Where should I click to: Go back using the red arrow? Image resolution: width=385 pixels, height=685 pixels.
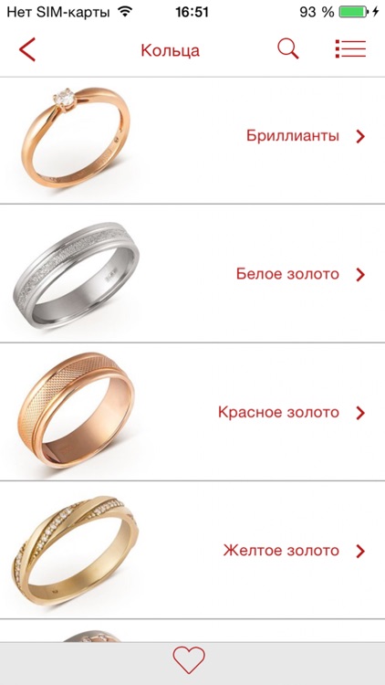coord(27,50)
